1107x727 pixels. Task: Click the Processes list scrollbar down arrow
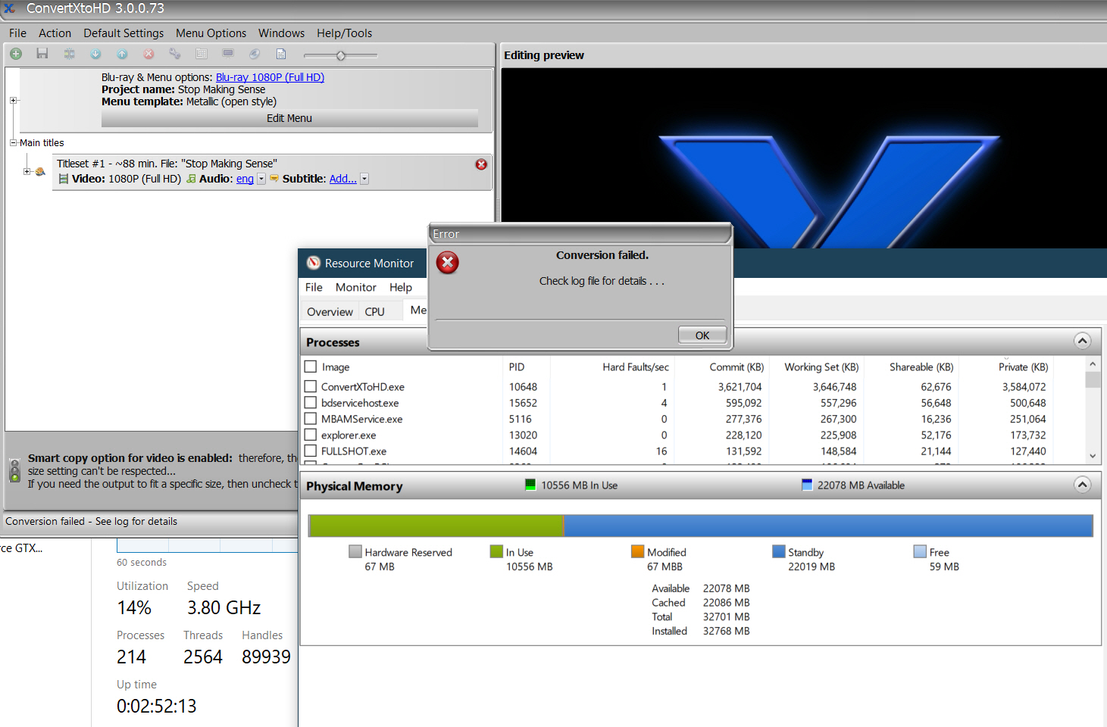[x=1093, y=456]
